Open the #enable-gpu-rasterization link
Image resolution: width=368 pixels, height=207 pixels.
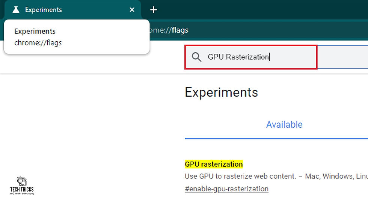226,189
